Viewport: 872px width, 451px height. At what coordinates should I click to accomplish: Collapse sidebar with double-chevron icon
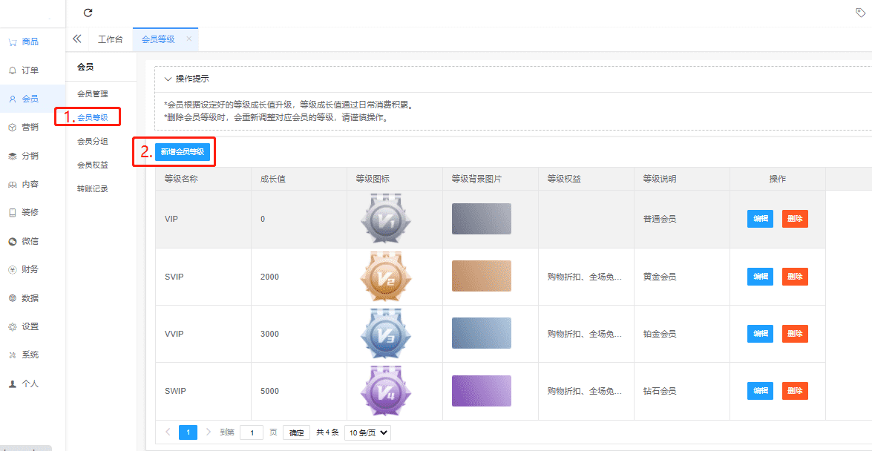point(76,39)
